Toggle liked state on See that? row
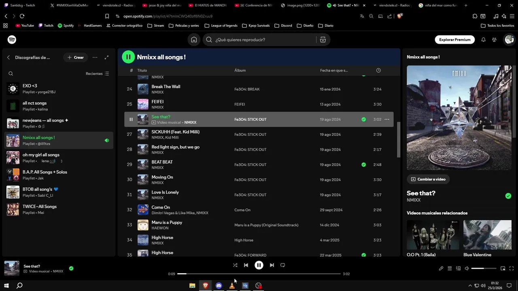 363,119
